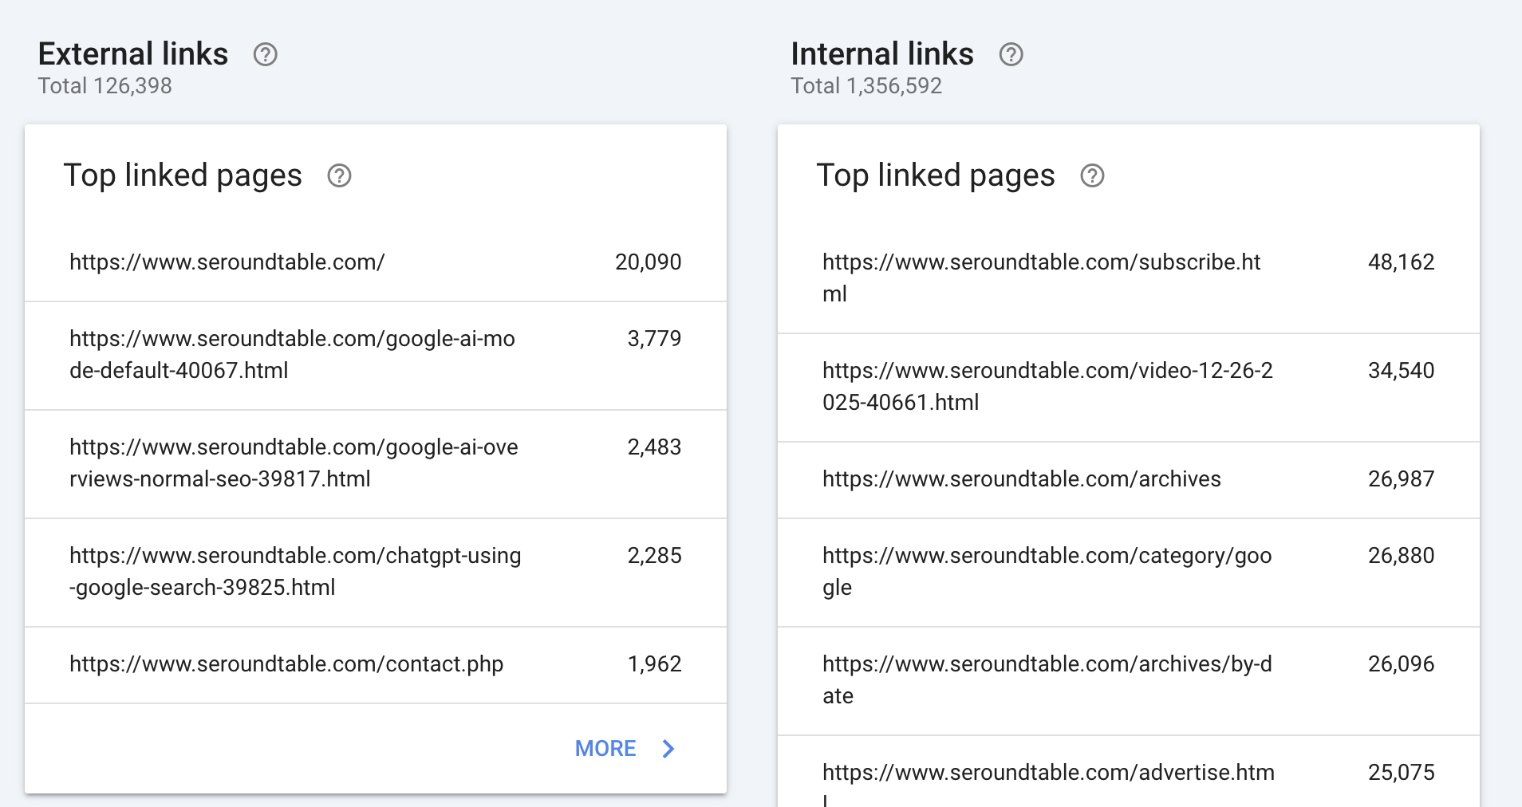
Task: Click the chevron arrow next to MORE
Action: (x=668, y=749)
